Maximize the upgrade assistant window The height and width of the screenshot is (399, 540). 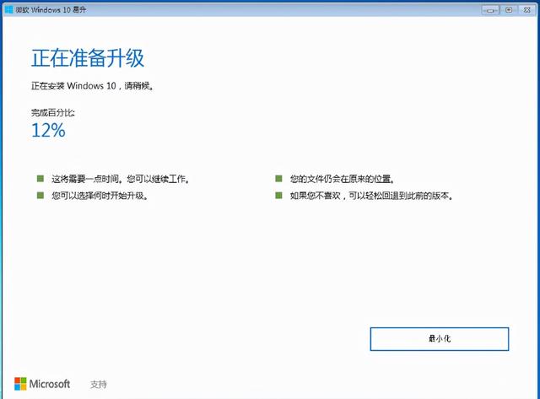pos(509,10)
